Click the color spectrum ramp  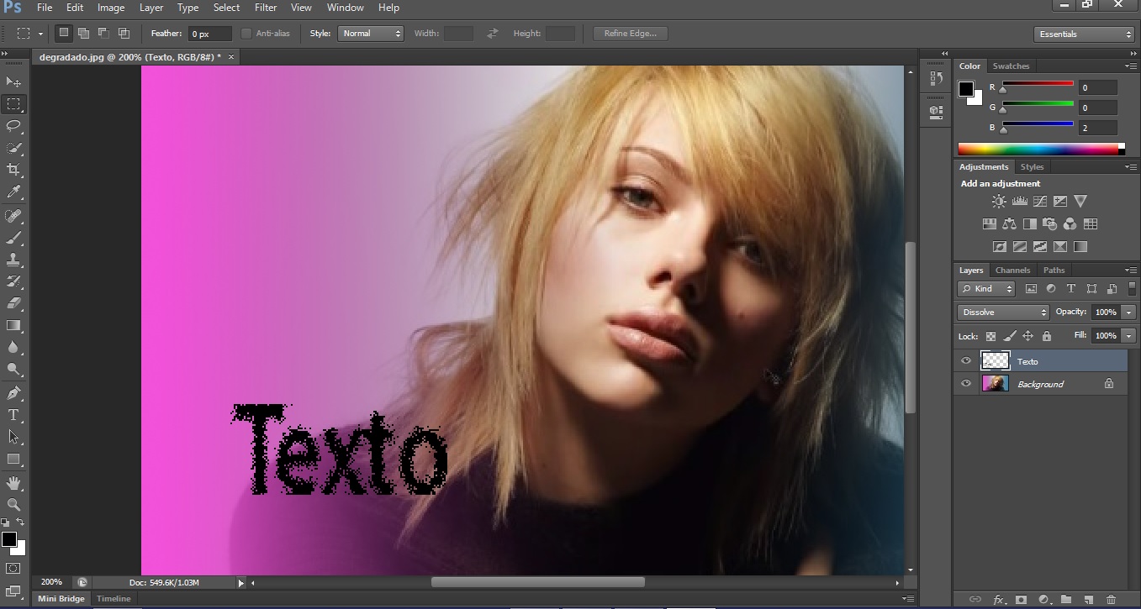coord(1038,149)
